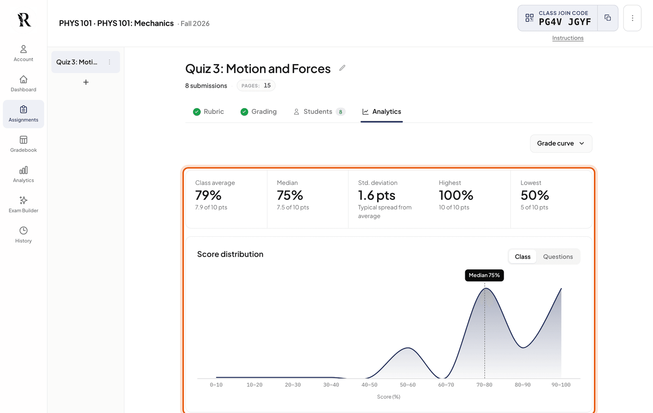653x413 pixels.
Task: Expand the Grade curve dropdown
Action: [x=561, y=144]
